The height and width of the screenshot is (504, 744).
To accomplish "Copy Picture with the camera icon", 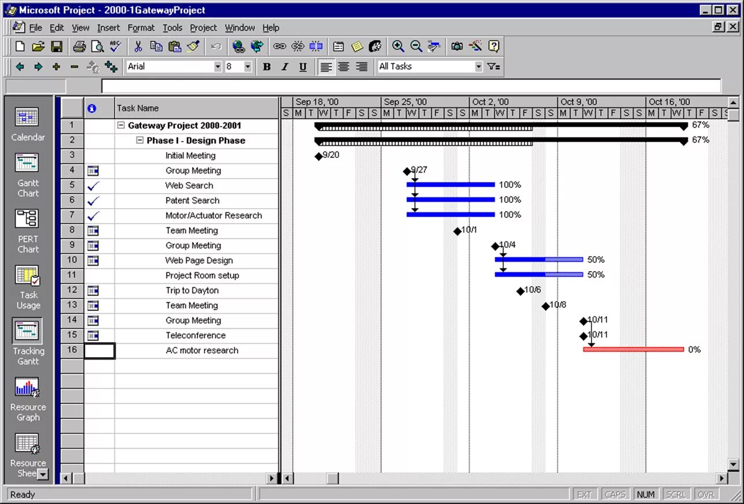I will point(457,47).
